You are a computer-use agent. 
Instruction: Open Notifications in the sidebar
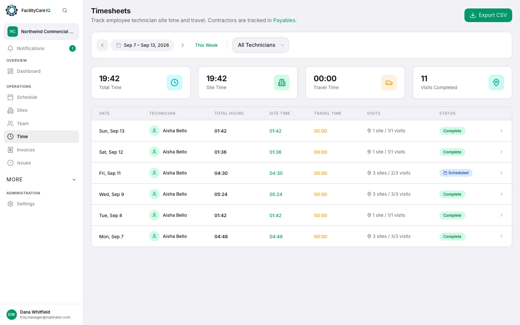(41, 48)
